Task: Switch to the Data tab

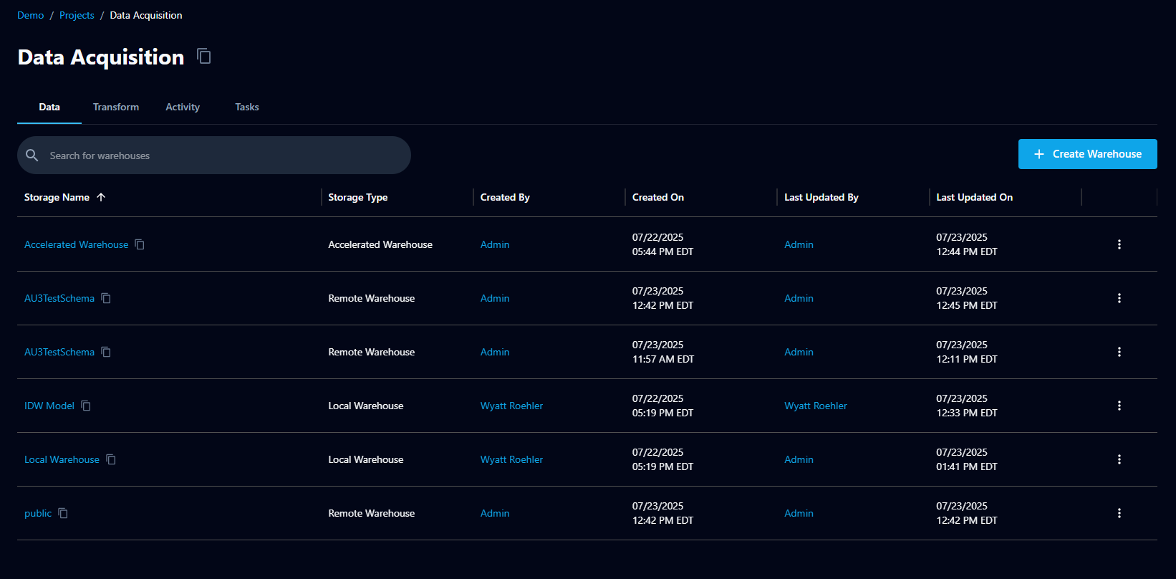Action: 49,107
